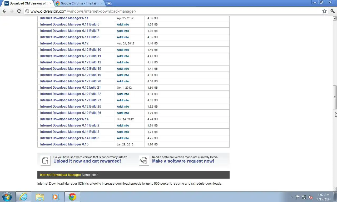Open Internet Download Manager 6.12 Build 12

[x=71, y=62]
